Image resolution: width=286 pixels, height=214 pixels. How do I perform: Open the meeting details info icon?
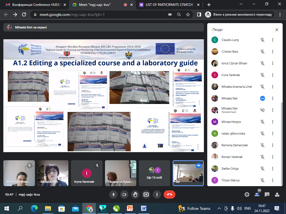247,194
